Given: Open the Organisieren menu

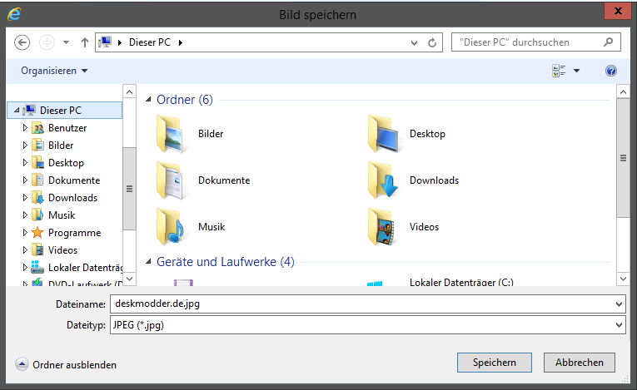Looking at the screenshot, I should tap(54, 71).
